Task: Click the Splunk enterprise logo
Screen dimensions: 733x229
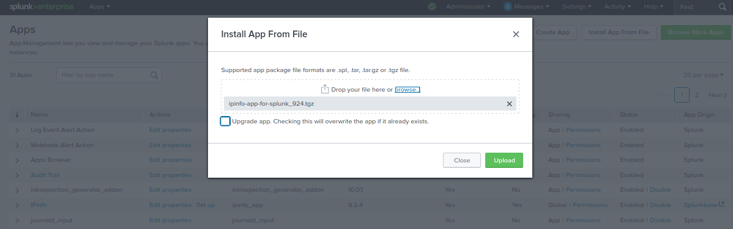Action: pyautogui.click(x=42, y=7)
